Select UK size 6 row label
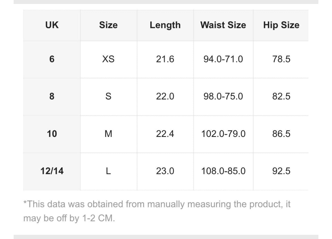 pyautogui.click(x=52, y=60)
